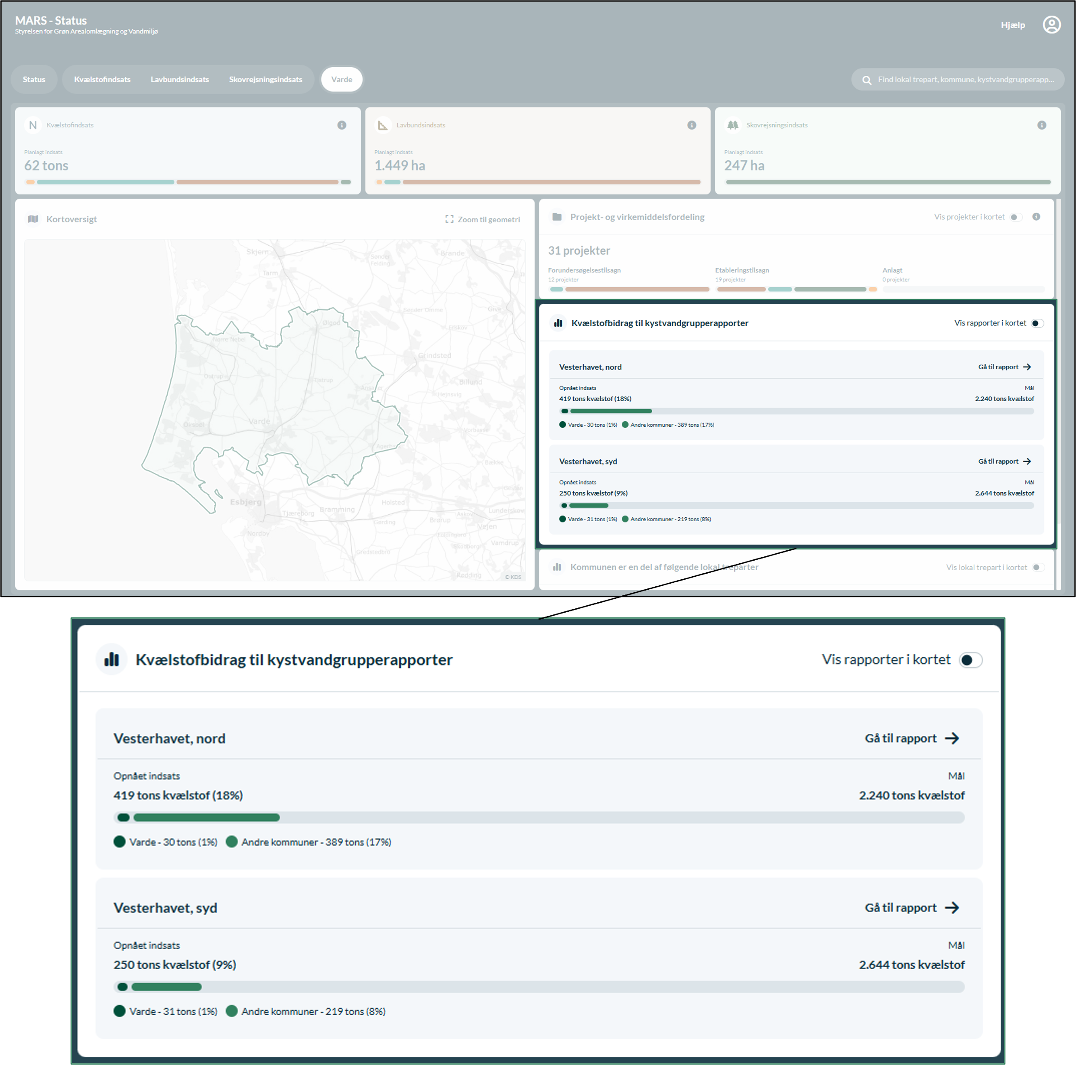Click the MARS - Status title

point(51,21)
